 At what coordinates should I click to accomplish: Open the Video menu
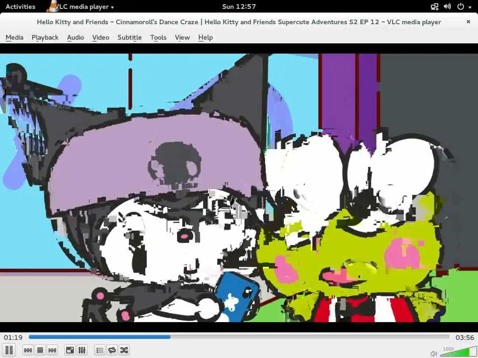tap(101, 37)
